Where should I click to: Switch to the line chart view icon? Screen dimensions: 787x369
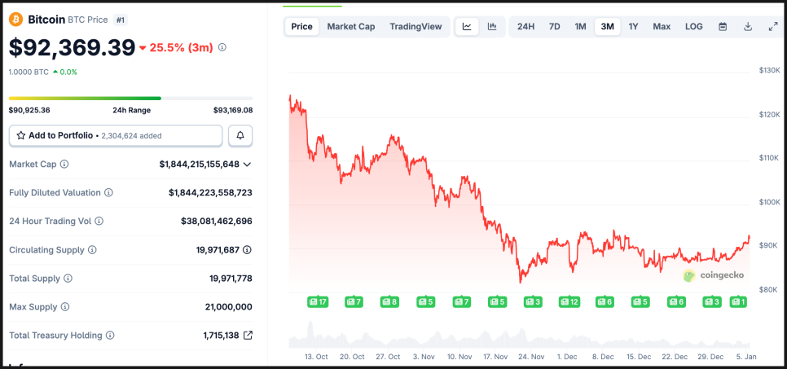(467, 26)
